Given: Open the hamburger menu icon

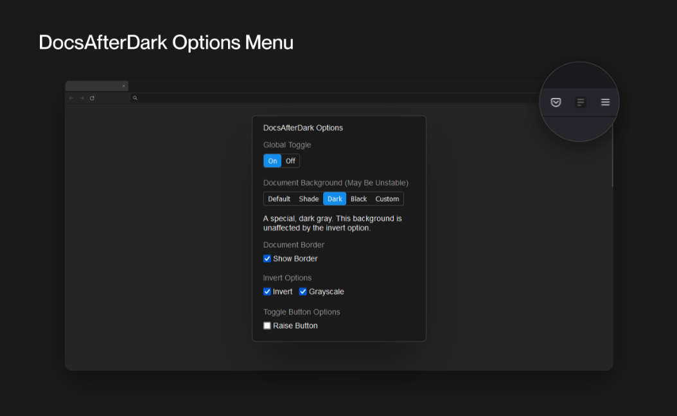Looking at the screenshot, I should tap(605, 102).
